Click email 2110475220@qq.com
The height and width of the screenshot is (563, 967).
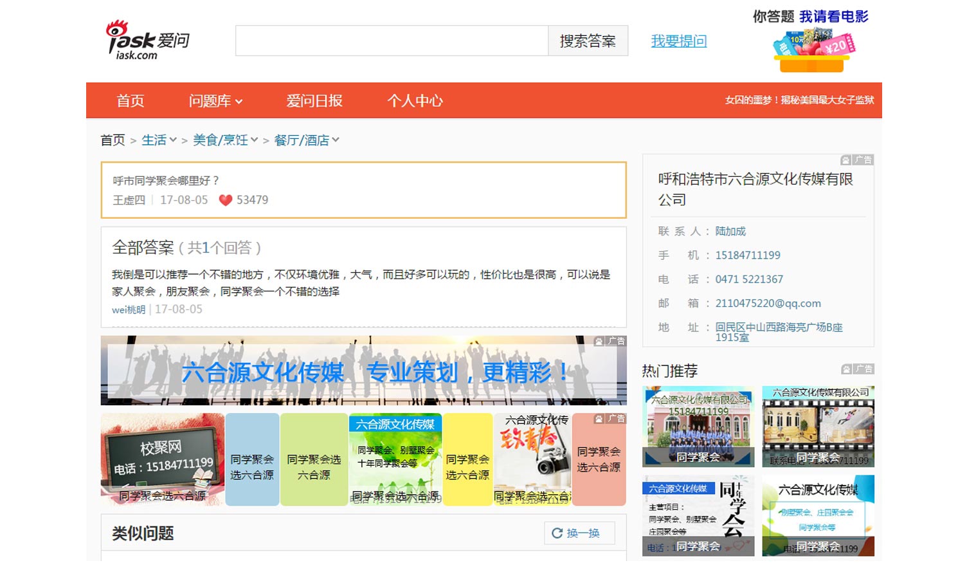(x=768, y=303)
